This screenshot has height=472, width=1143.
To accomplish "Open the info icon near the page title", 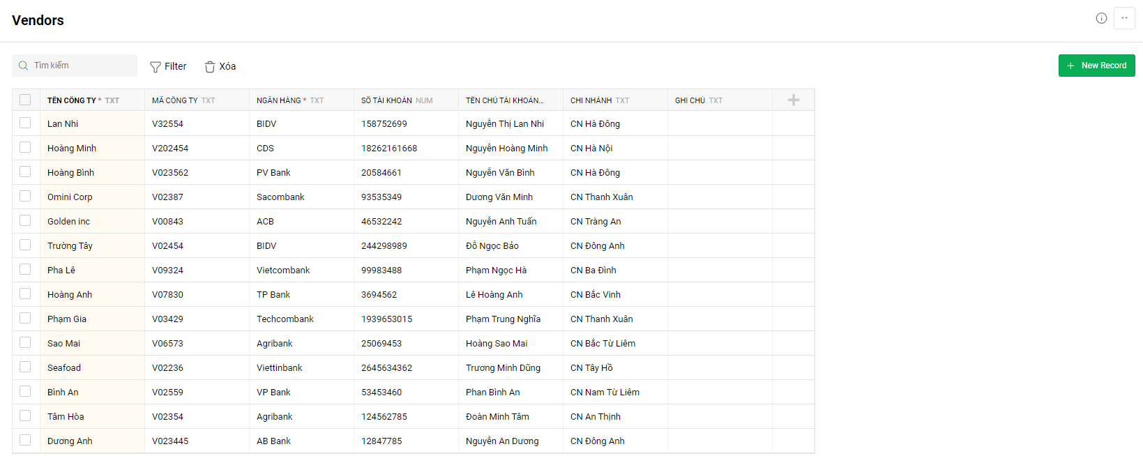I will (1101, 18).
